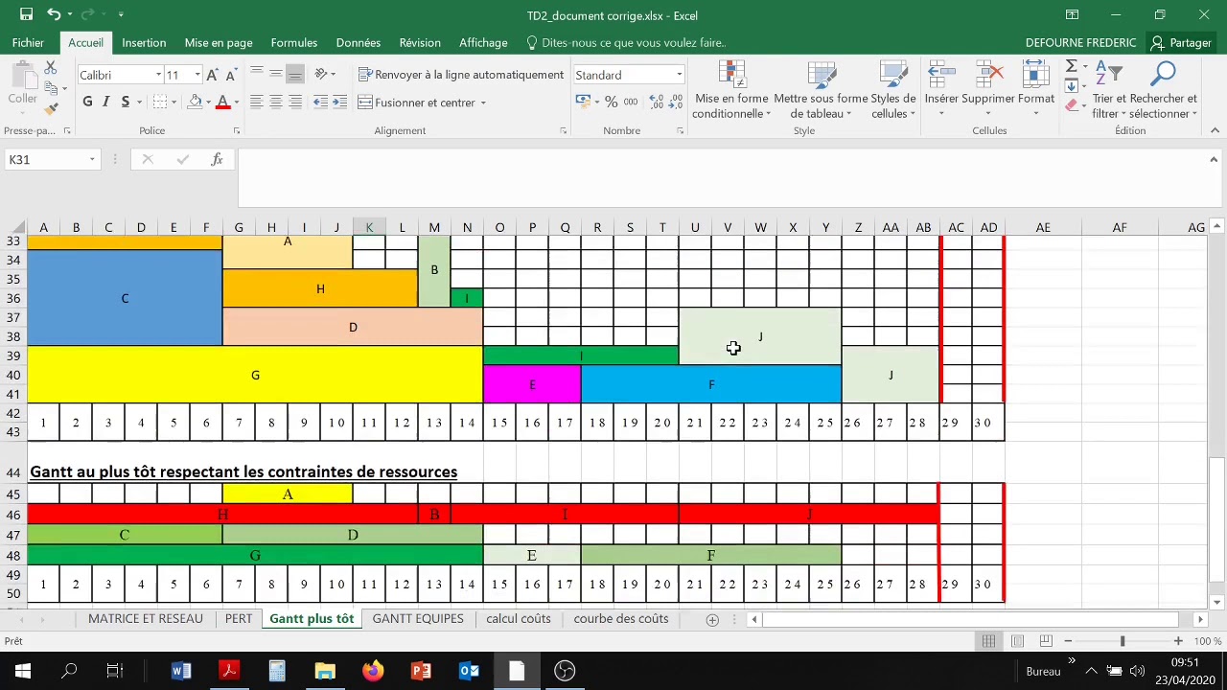Viewport: 1227px width, 690px height.
Task: Open Mise en forme conditionnelle
Action: (x=731, y=90)
